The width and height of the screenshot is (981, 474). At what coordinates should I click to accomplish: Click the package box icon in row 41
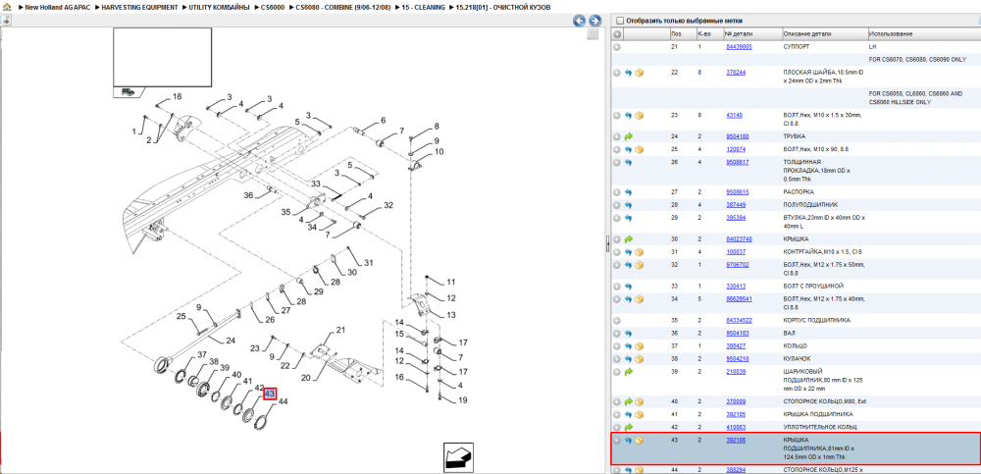pyautogui.click(x=639, y=414)
